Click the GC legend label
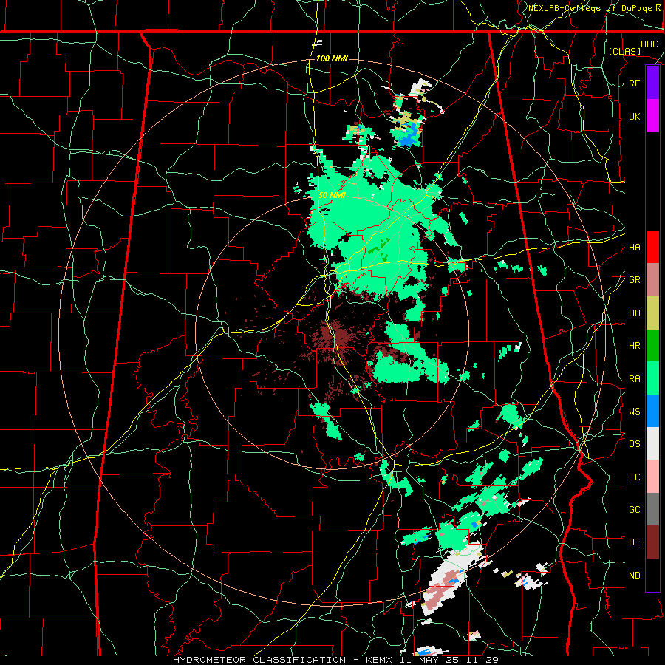Image resolution: width=665 pixels, height=665 pixels. [x=634, y=509]
